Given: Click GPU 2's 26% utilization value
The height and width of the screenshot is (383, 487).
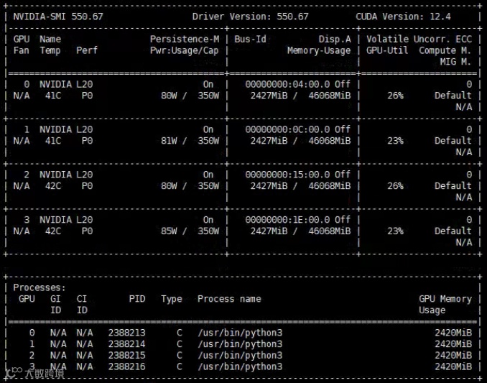Looking at the screenshot, I should point(395,186).
